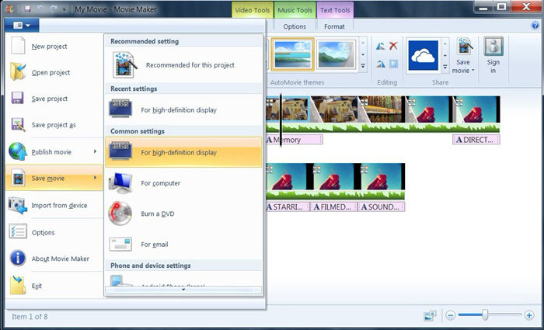Select the DIRECT... caption clip
544x330 pixels.
[x=476, y=140]
